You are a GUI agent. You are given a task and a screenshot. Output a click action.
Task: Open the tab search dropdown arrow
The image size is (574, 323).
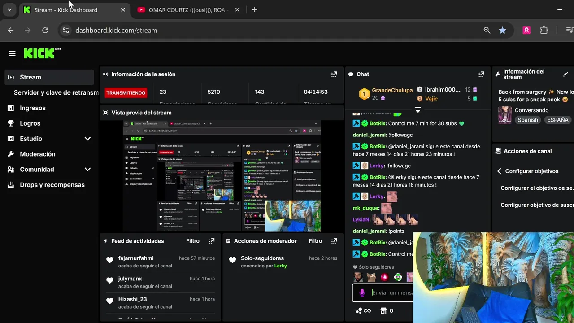pos(9,9)
